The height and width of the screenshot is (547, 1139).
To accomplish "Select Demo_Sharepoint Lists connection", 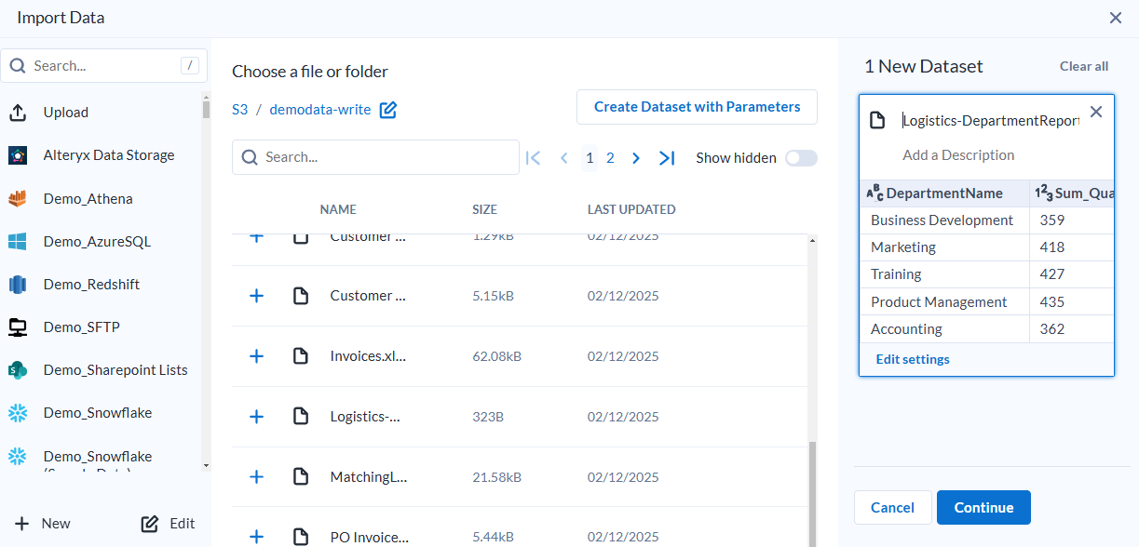I will click(115, 370).
